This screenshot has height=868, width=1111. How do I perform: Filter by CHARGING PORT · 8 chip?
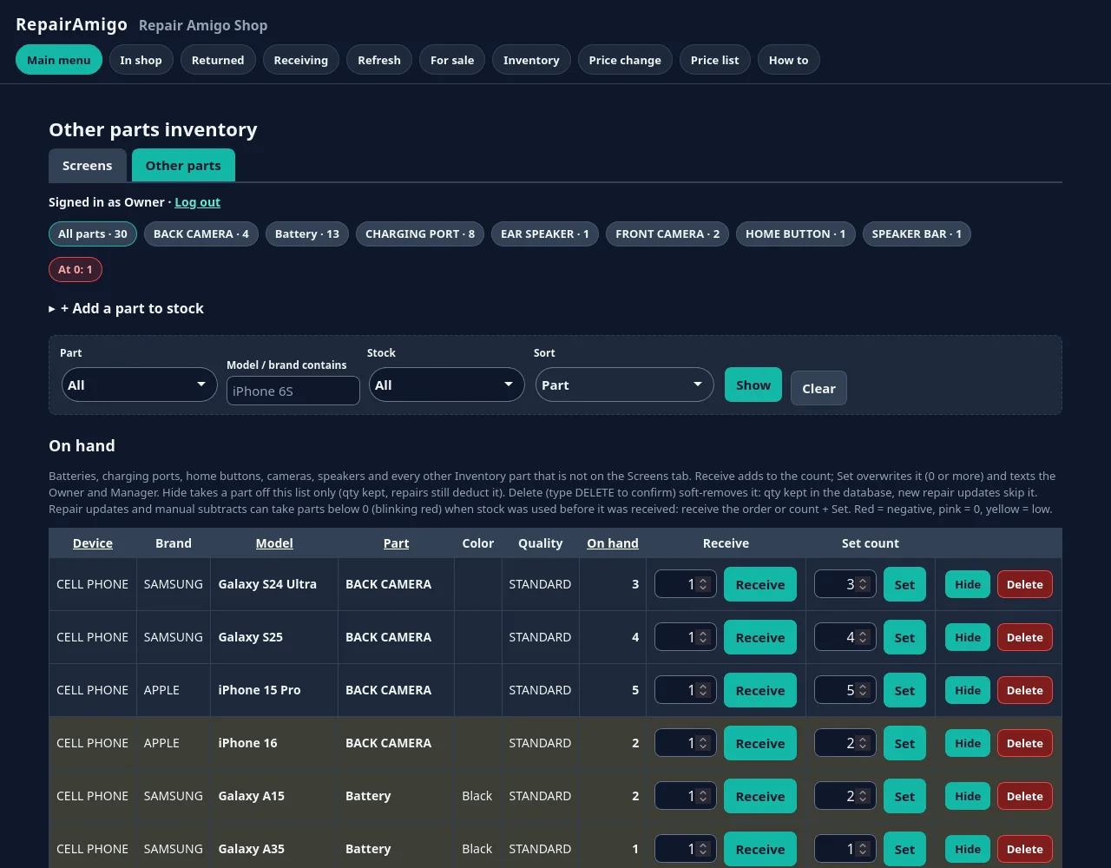pyautogui.click(x=420, y=233)
